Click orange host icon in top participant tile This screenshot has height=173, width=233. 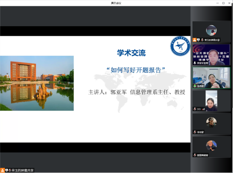click(x=194, y=40)
